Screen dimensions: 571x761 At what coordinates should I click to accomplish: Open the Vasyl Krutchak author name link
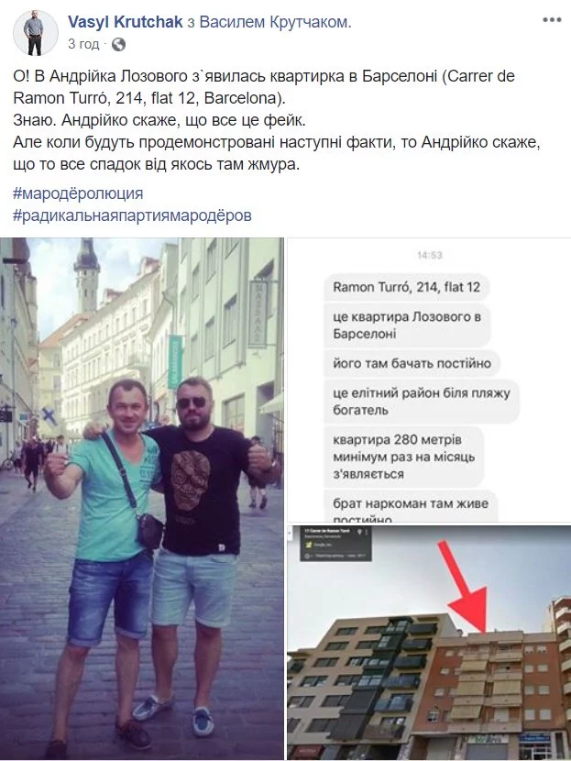point(126,22)
